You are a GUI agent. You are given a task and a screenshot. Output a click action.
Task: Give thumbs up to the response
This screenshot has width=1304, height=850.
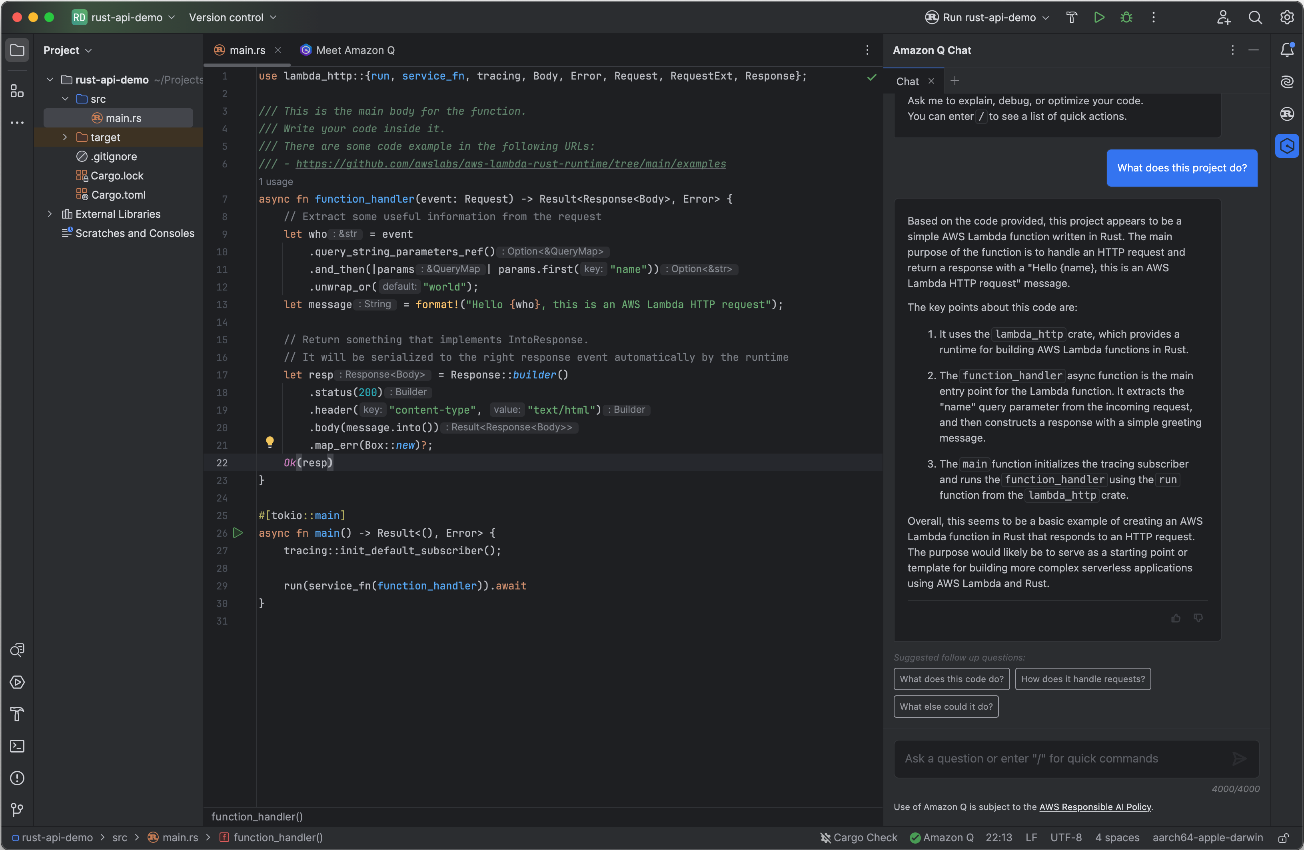[x=1176, y=618]
